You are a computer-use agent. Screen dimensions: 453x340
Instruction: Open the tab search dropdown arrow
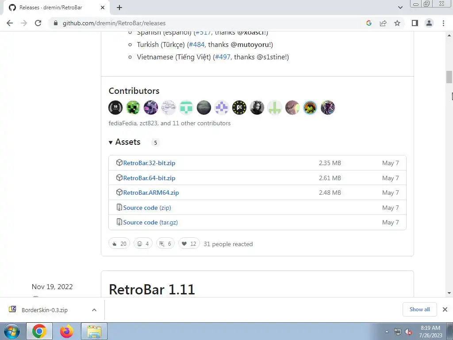400,8
